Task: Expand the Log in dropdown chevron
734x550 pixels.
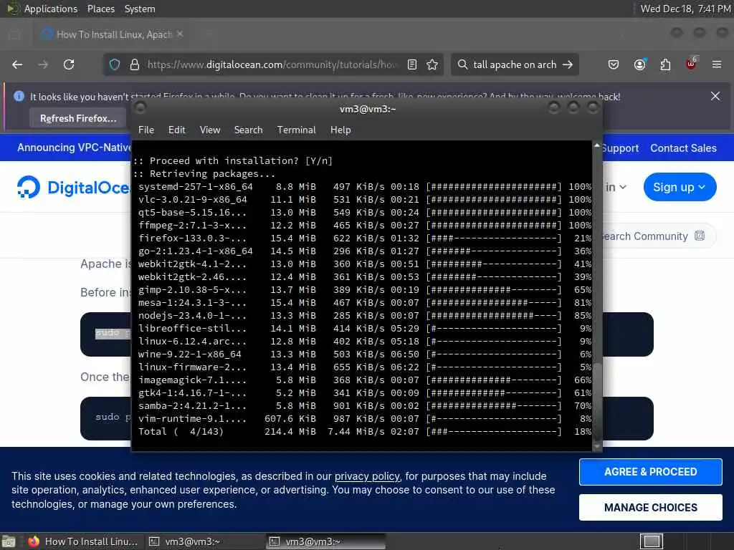Action: click(x=623, y=187)
